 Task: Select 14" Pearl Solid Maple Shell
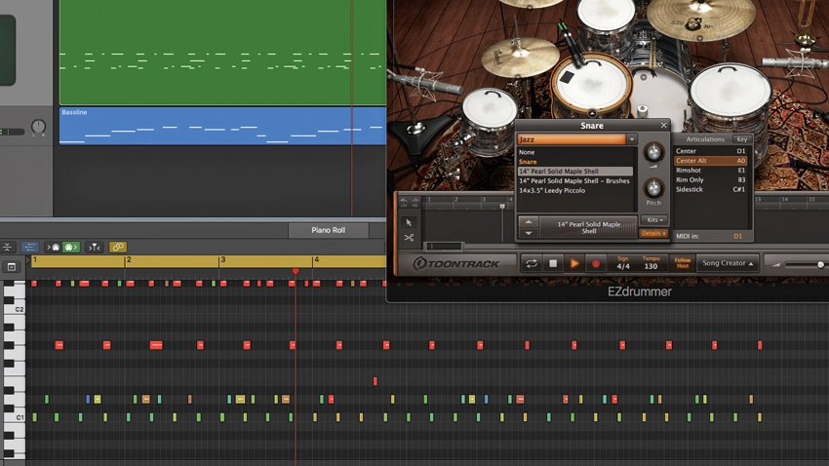tap(575, 172)
